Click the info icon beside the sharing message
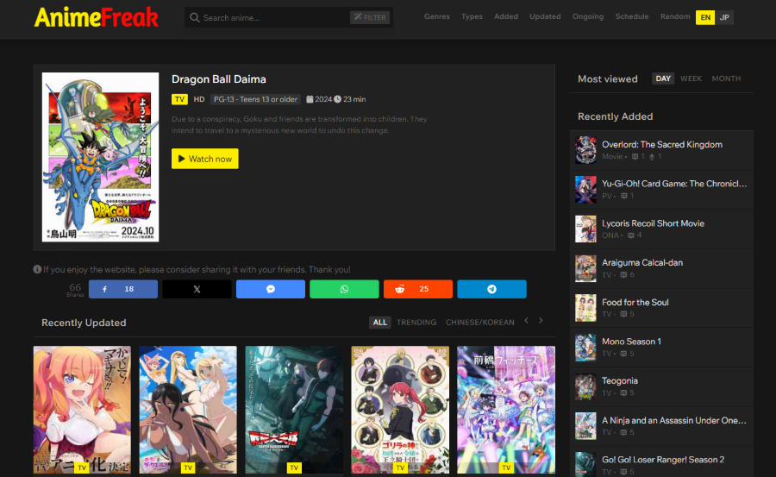This screenshot has width=776, height=477. (x=37, y=269)
